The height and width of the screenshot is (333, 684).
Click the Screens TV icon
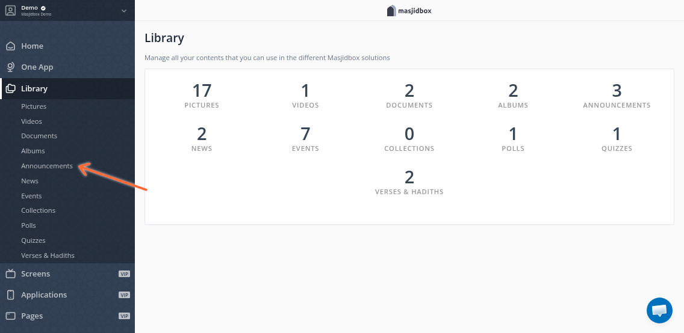click(x=10, y=274)
